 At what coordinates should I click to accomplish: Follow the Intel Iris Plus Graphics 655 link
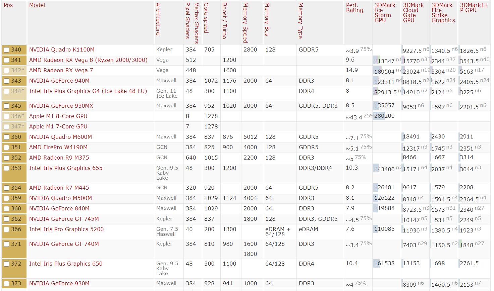tap(66, 168)
